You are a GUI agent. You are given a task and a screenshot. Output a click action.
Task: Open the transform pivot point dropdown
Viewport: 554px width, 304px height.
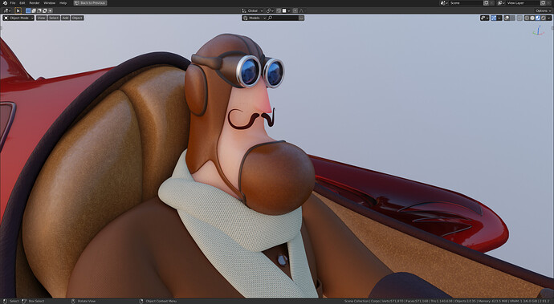[x=270, y=11]
